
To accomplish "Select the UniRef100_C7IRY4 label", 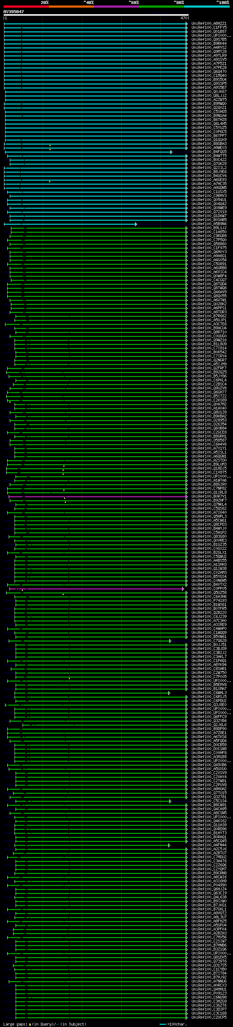I will tap(209, 356).
